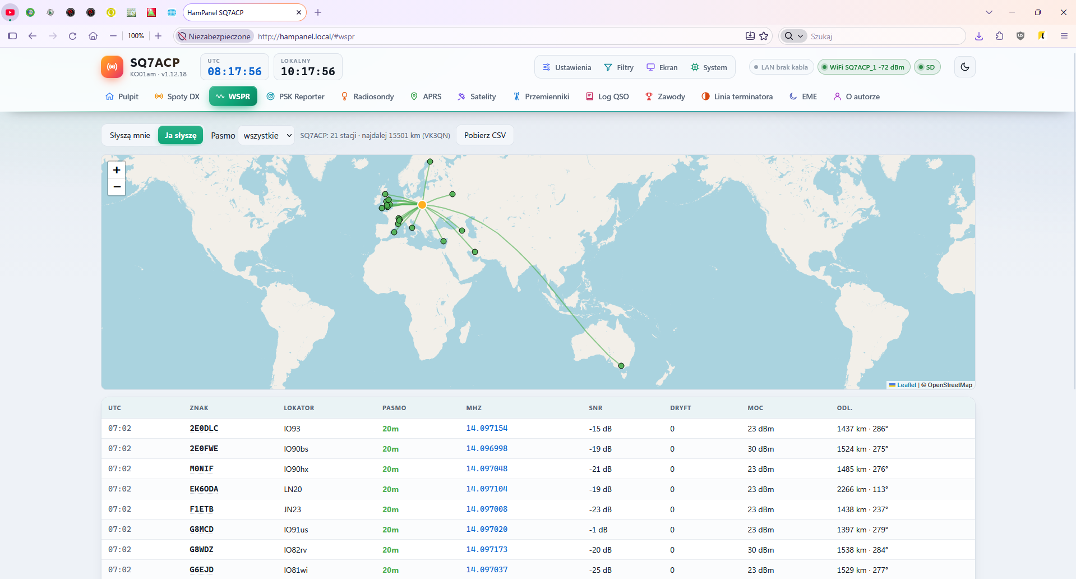Open Linia terminatora tab

point(737,96)
